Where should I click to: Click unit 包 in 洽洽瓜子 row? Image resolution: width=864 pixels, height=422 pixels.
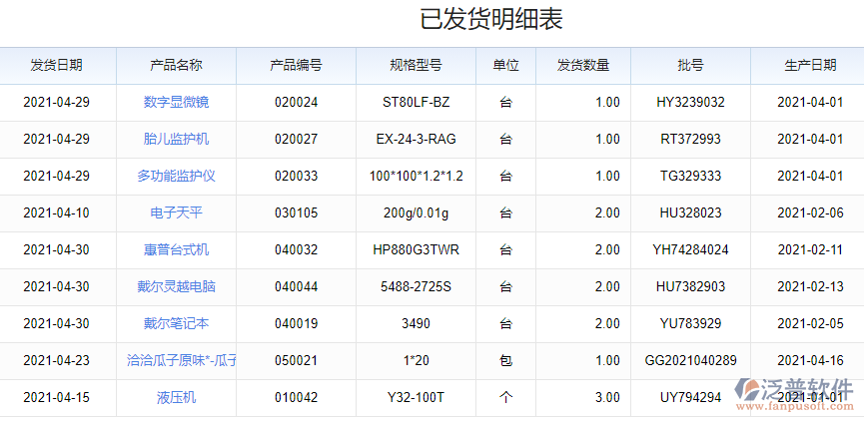point(505,360)
